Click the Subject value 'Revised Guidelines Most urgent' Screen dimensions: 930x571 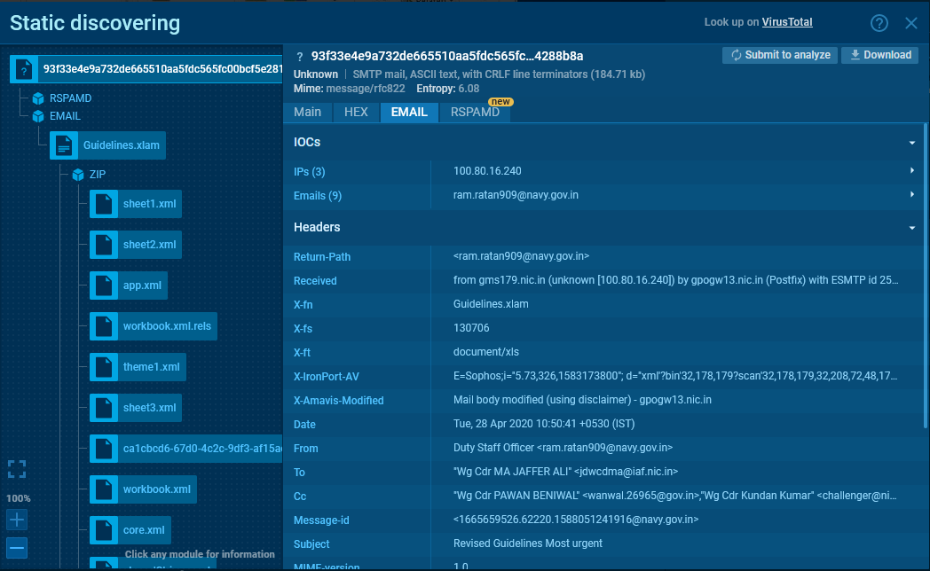click(528, 544)
